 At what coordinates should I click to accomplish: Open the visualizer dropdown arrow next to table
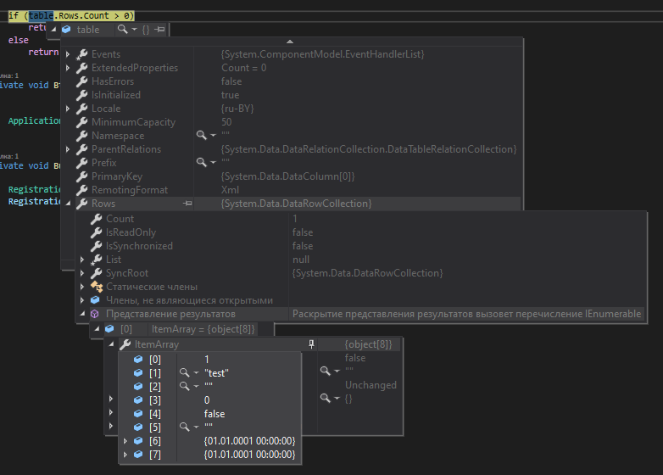click(x=134, y=30)
